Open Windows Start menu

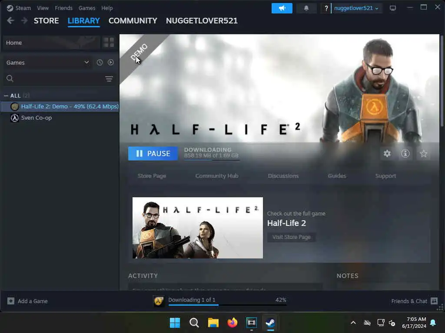tap(175, 323)
